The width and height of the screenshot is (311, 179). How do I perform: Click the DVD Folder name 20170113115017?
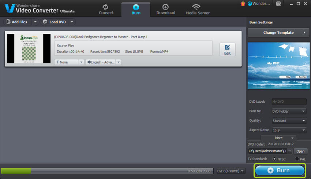[281, 144]
